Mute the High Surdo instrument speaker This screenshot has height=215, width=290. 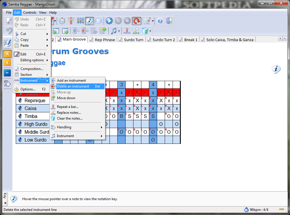point(20,124)
